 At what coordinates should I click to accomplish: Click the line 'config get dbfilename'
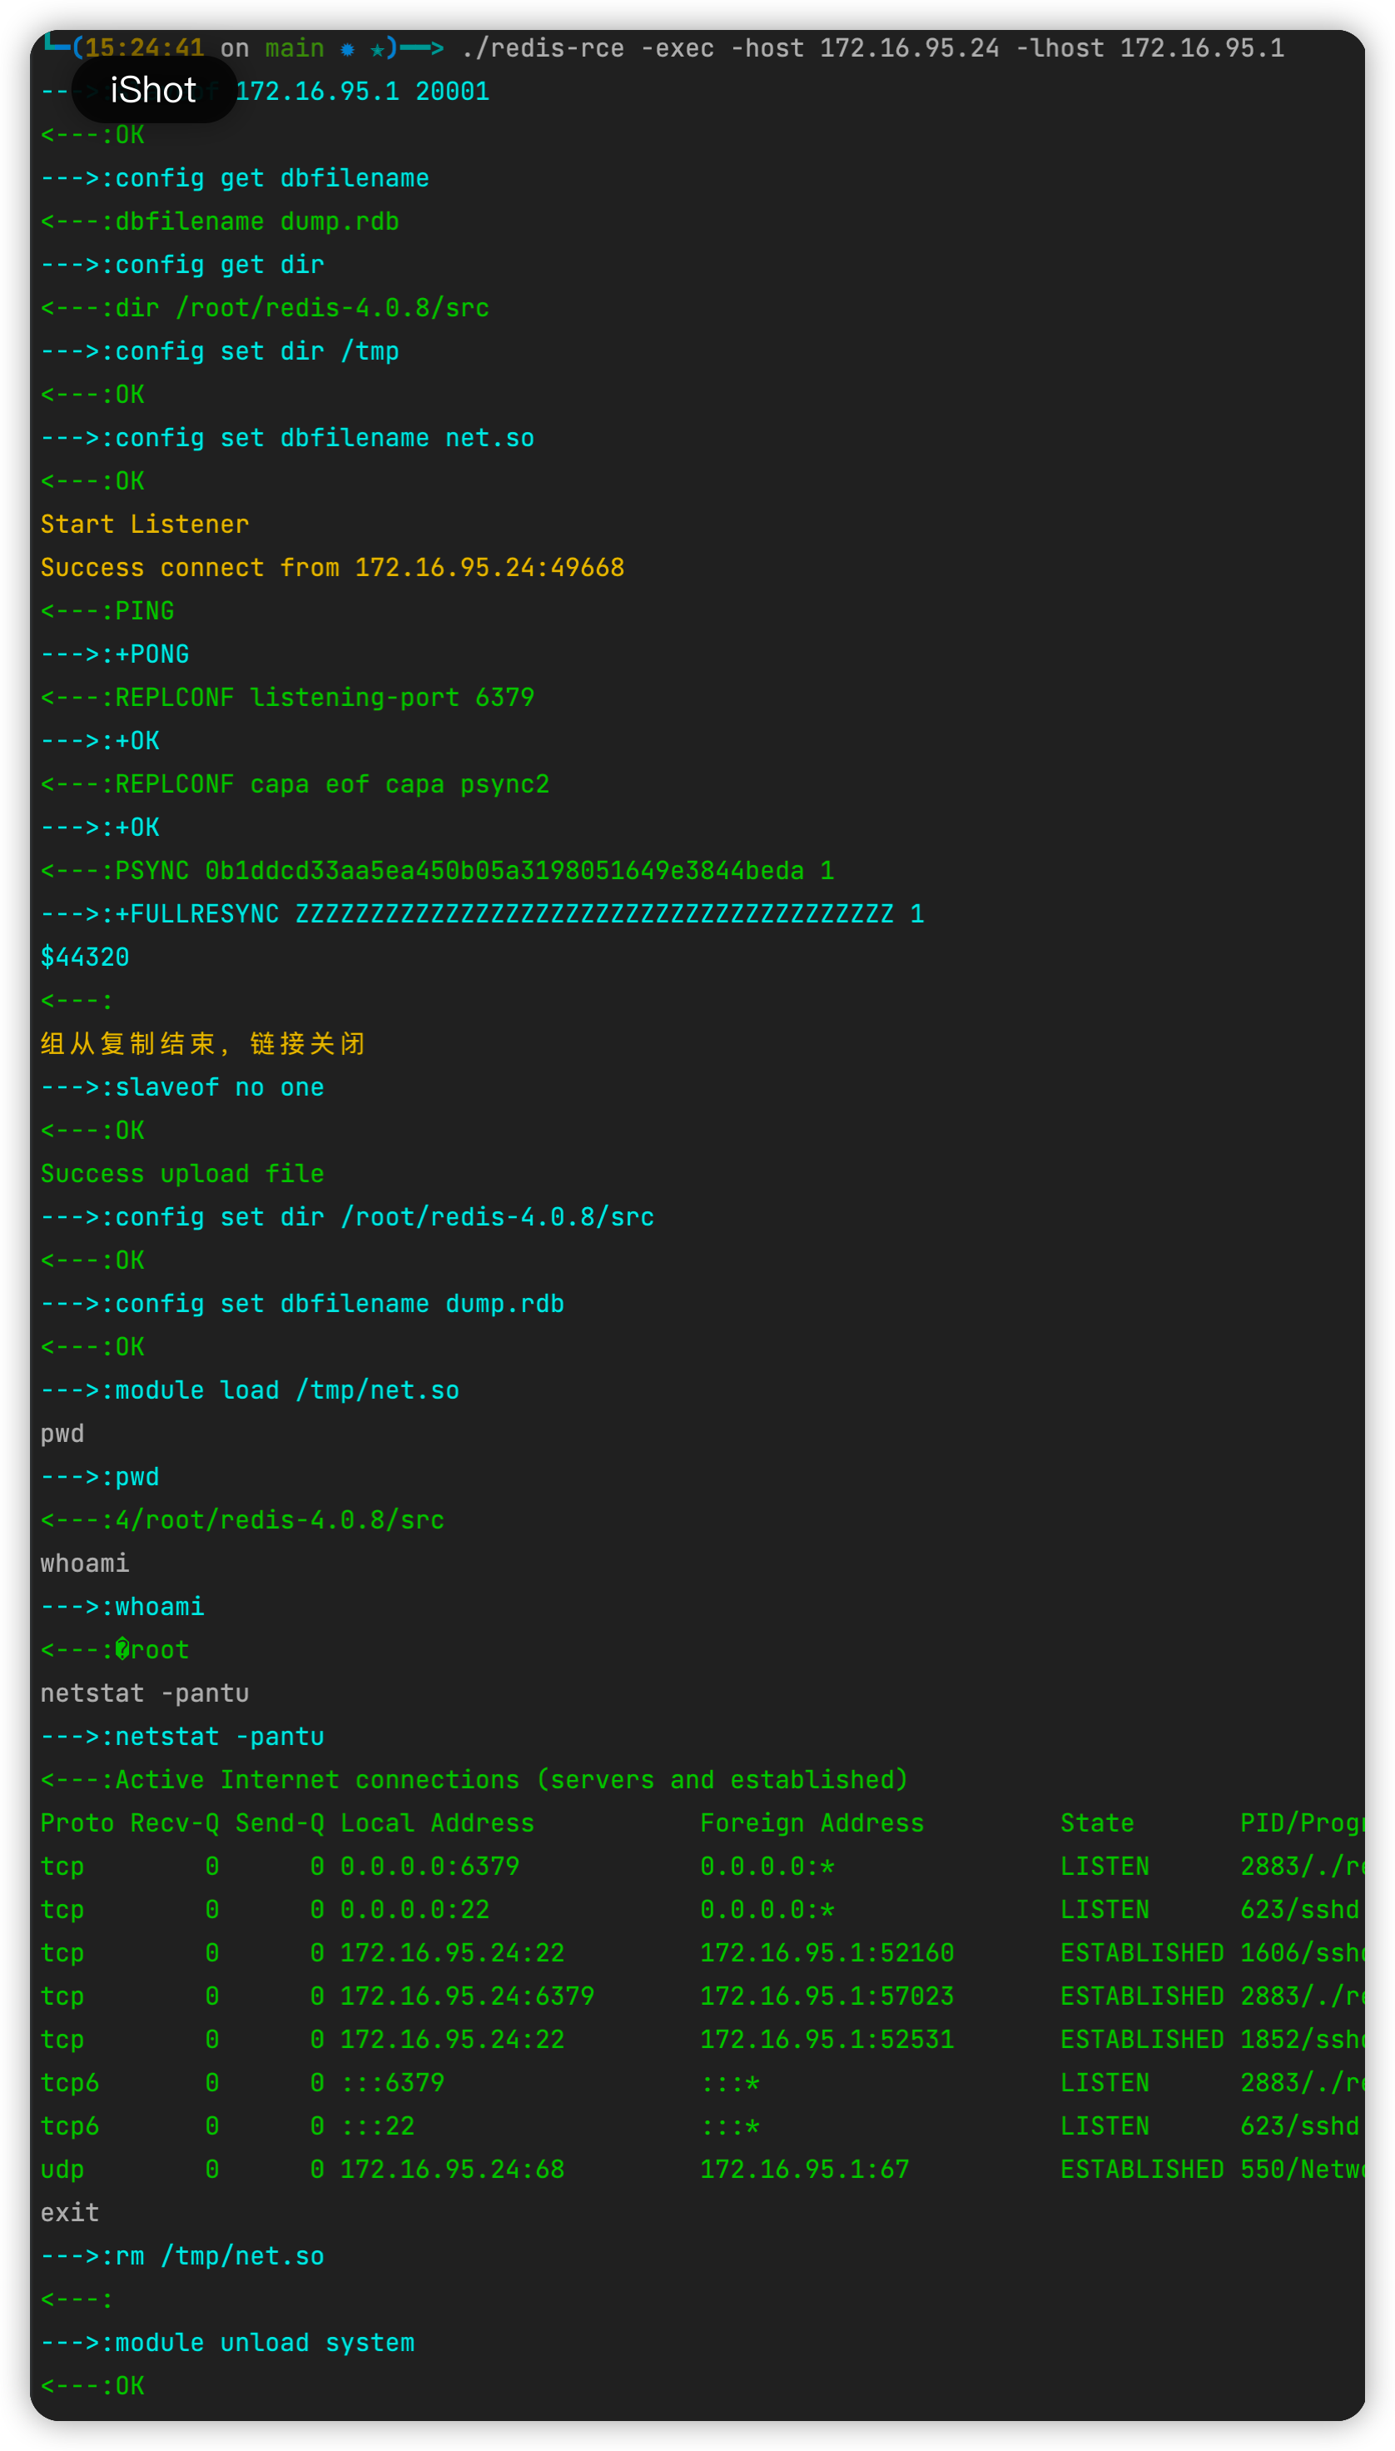[235, 178]
